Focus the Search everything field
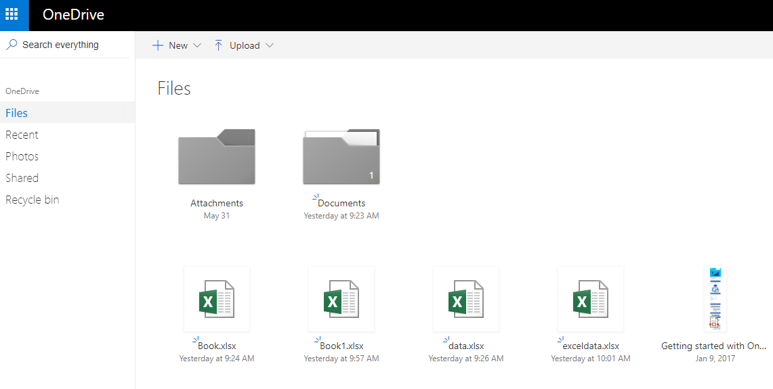The height and width of the screenshot is (389, 773). click(x=64, y=45)
